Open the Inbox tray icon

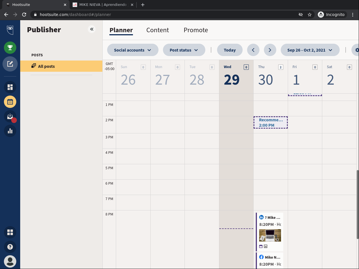tap(10, 116)
